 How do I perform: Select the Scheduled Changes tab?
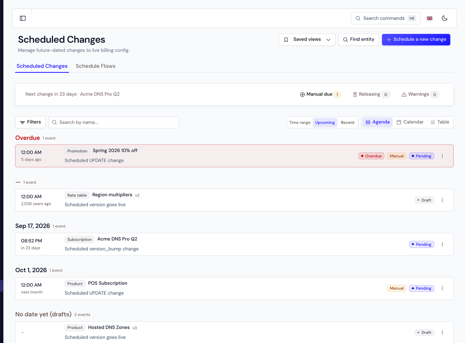tap(42, 66)
